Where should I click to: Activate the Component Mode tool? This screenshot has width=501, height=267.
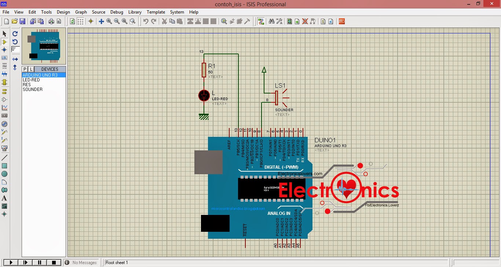(4, 42)
